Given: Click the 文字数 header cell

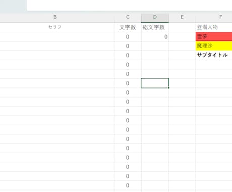Looking at the screenshot, I should 128,27.
